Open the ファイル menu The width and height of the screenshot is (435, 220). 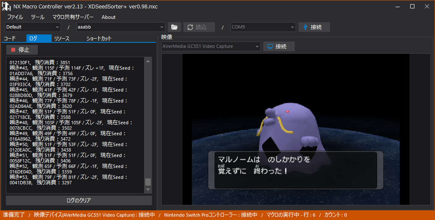(x=15, y=17)
